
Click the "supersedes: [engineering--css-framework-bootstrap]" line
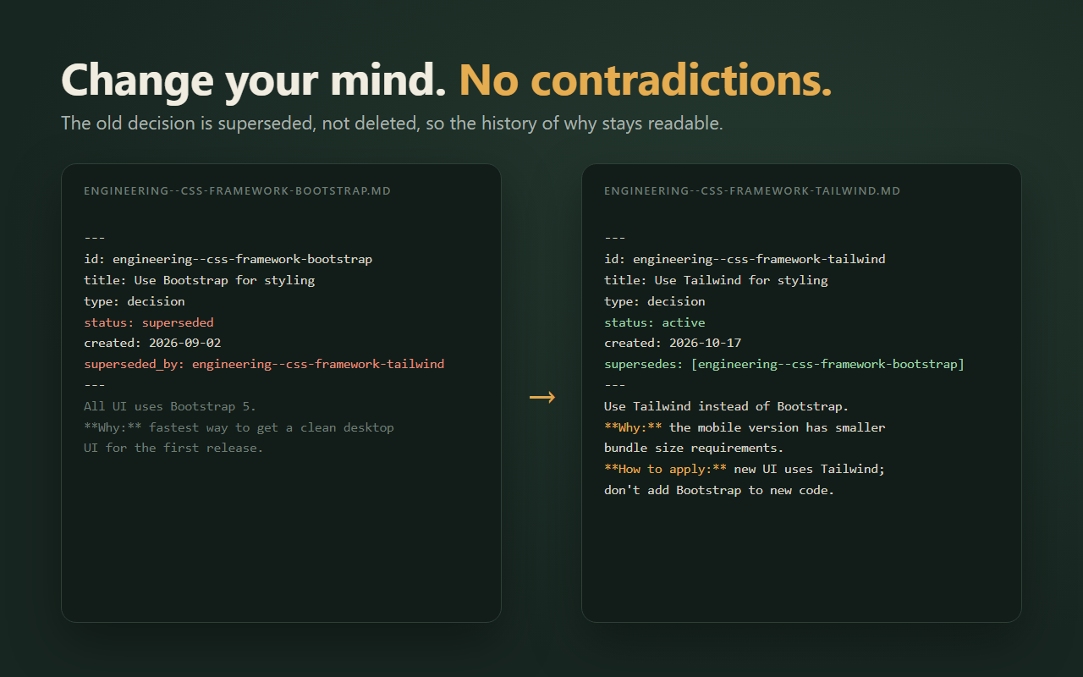784,364
